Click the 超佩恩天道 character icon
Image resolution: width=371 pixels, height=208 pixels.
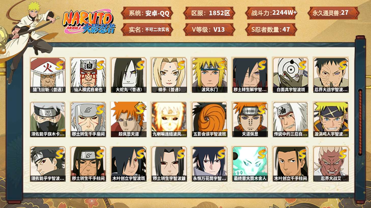[129, 119]
